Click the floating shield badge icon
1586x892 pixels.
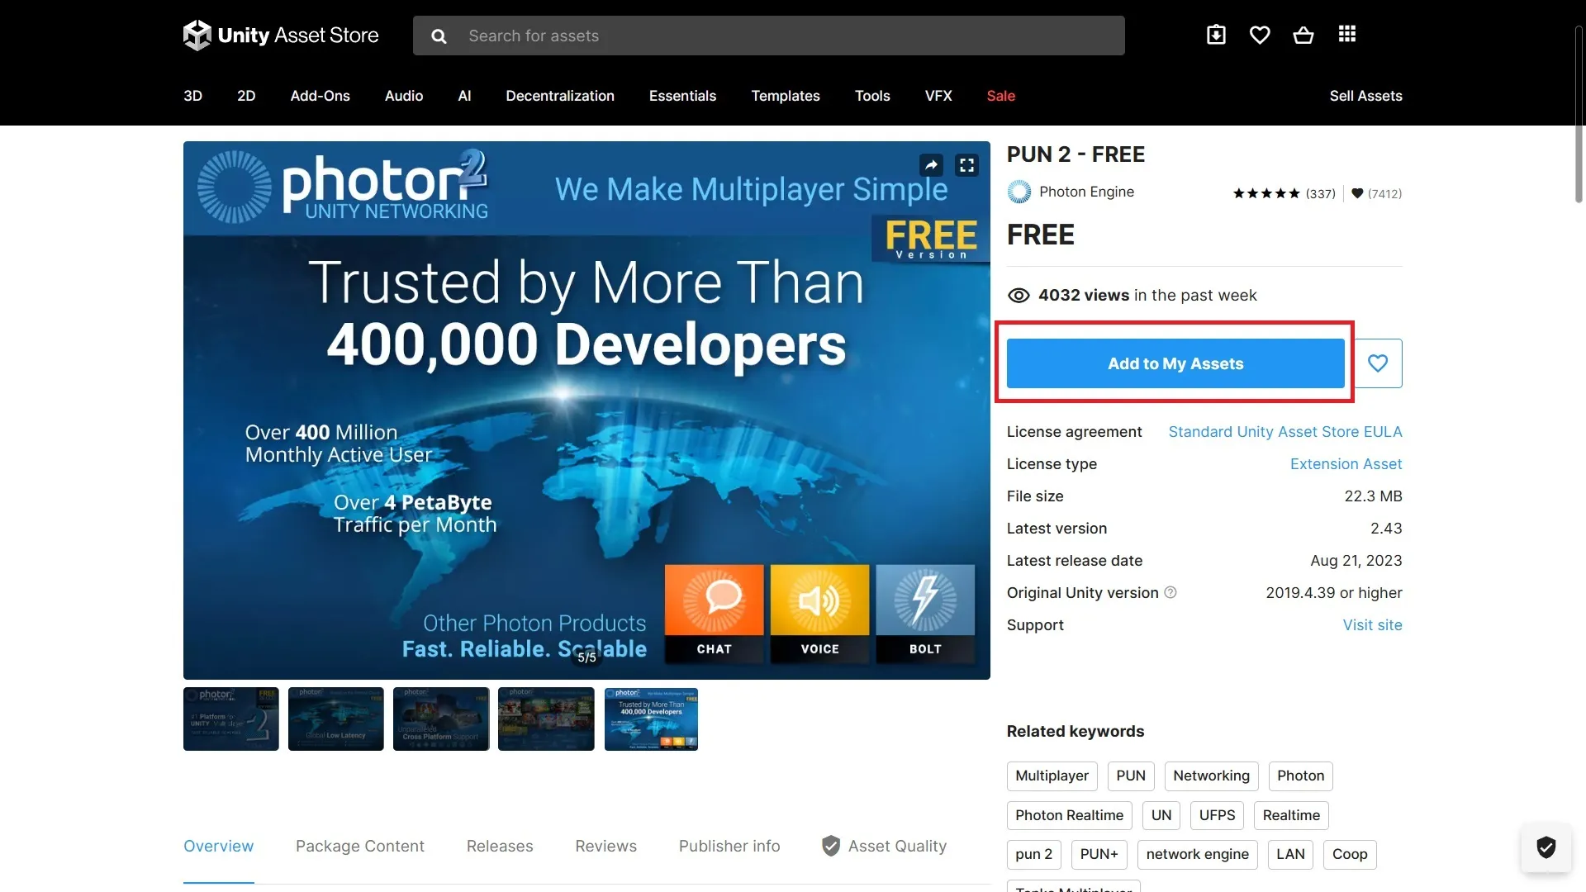click(1546, 847)
